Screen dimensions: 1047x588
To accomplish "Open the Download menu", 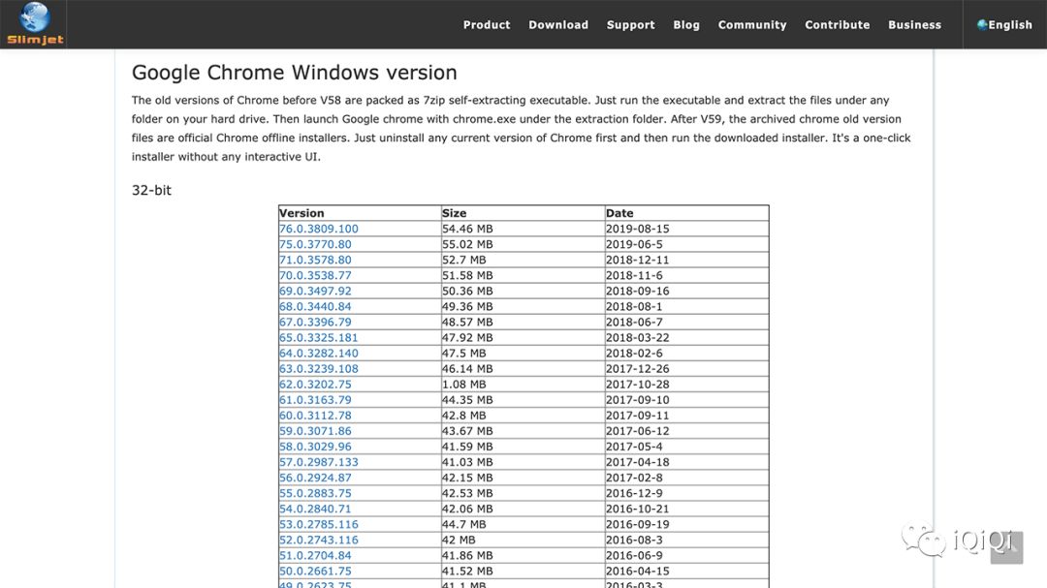I will 558,24.
